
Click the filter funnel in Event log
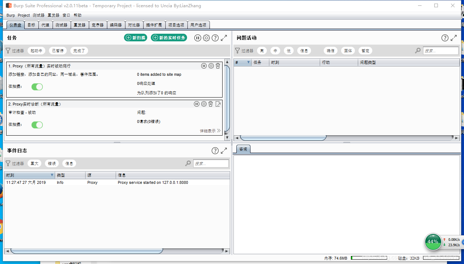[8, 164]
